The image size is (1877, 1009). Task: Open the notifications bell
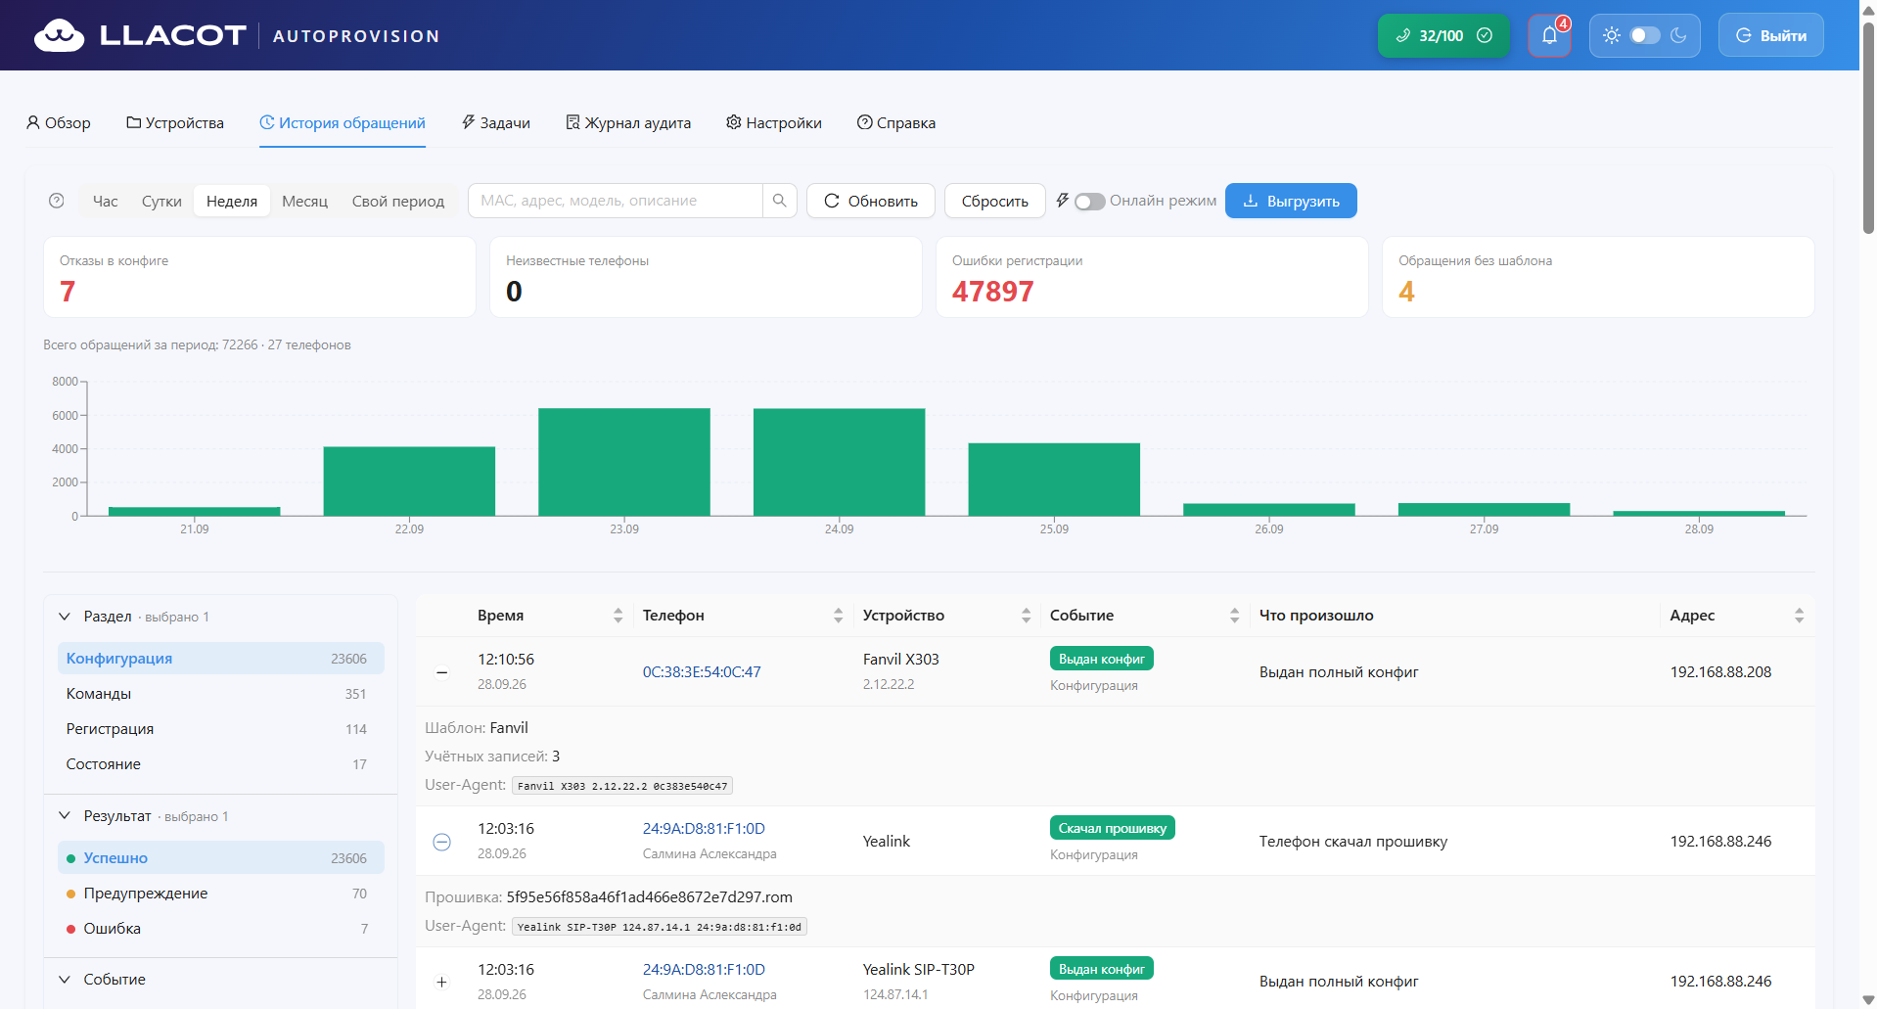pos(1549,35)
